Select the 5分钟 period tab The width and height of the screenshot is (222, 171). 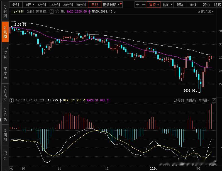(x=42, y=5)
